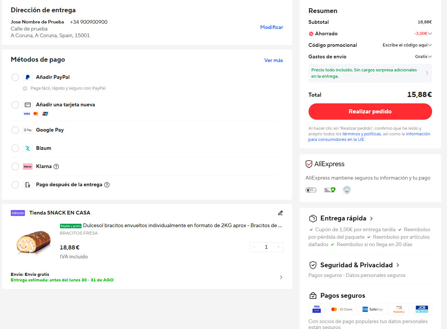Image resolution: width=447 pixels, height=329 pixels.
Task: Click the UnionPay logo under new card
Action: point(45,114)
